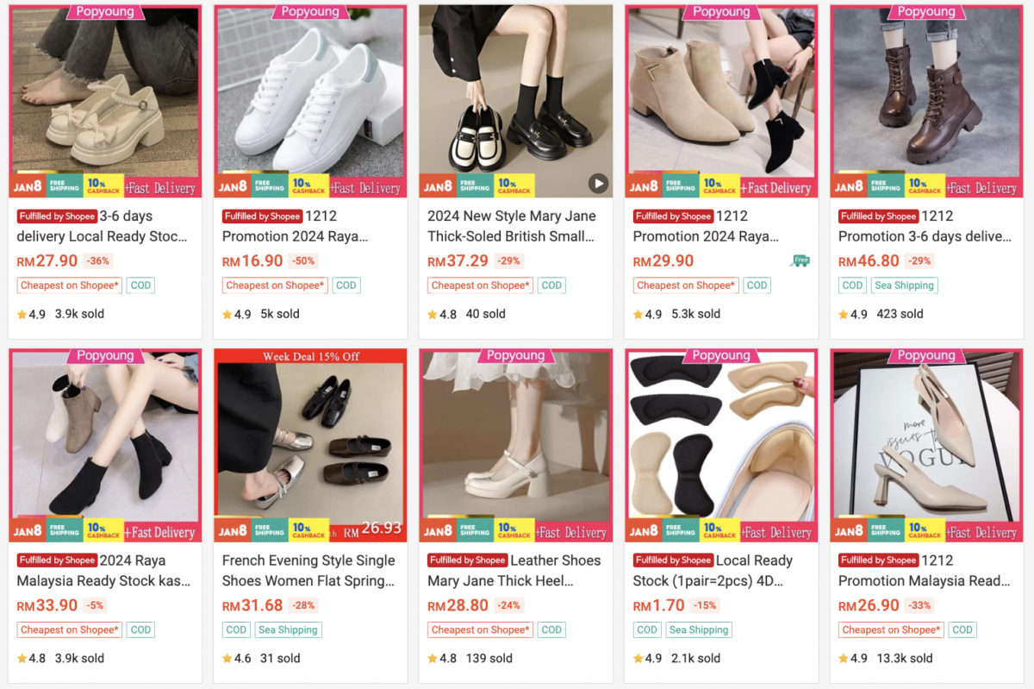The image size is (1034, 689).
Task: Open the beige slingback heels product image
Action: 927,446
